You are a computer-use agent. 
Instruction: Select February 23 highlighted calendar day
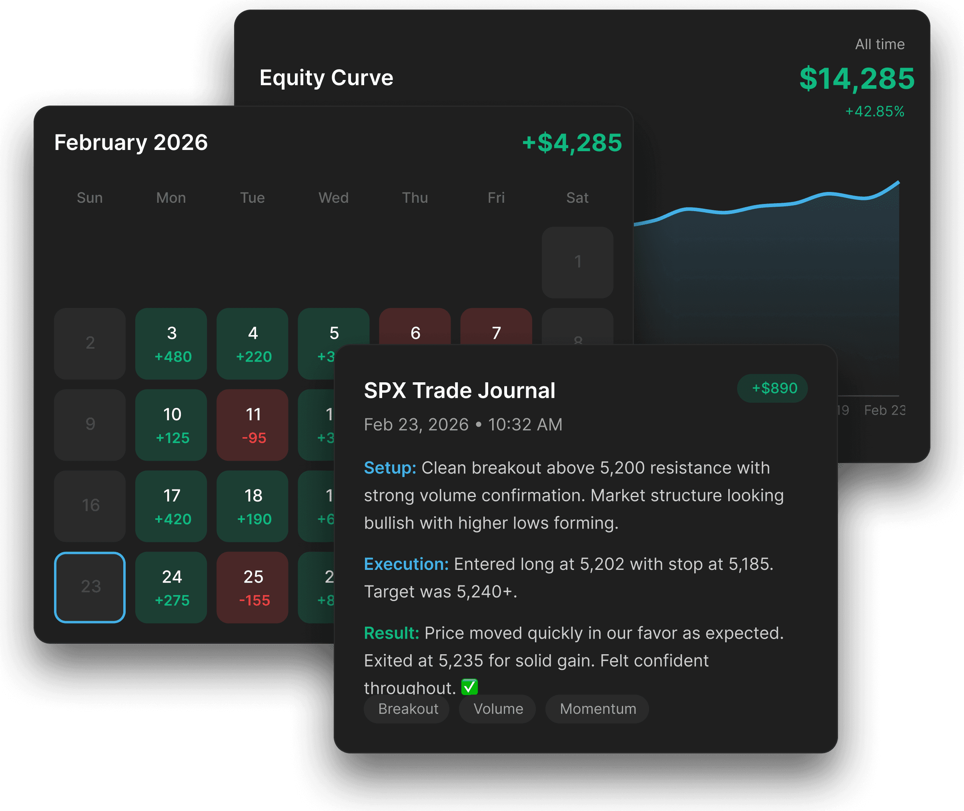pyautogui.click(x=90, y=587)
